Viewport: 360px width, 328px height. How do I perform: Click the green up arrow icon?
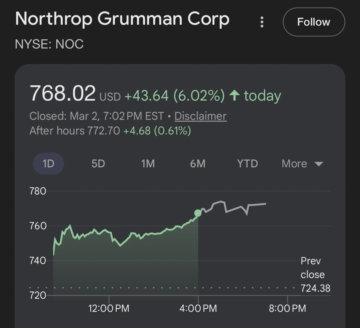point(235,95)
